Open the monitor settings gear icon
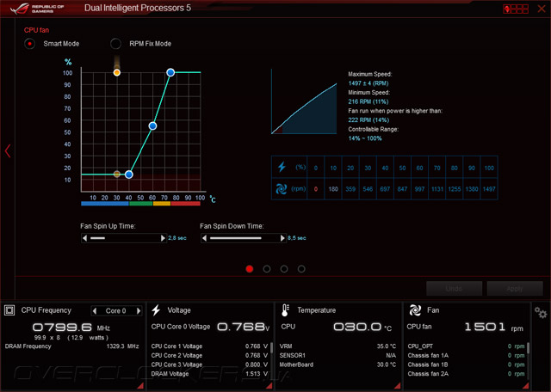Image resolution: width=551 pixels, height=392 pixels. click(x=541, y=312)
